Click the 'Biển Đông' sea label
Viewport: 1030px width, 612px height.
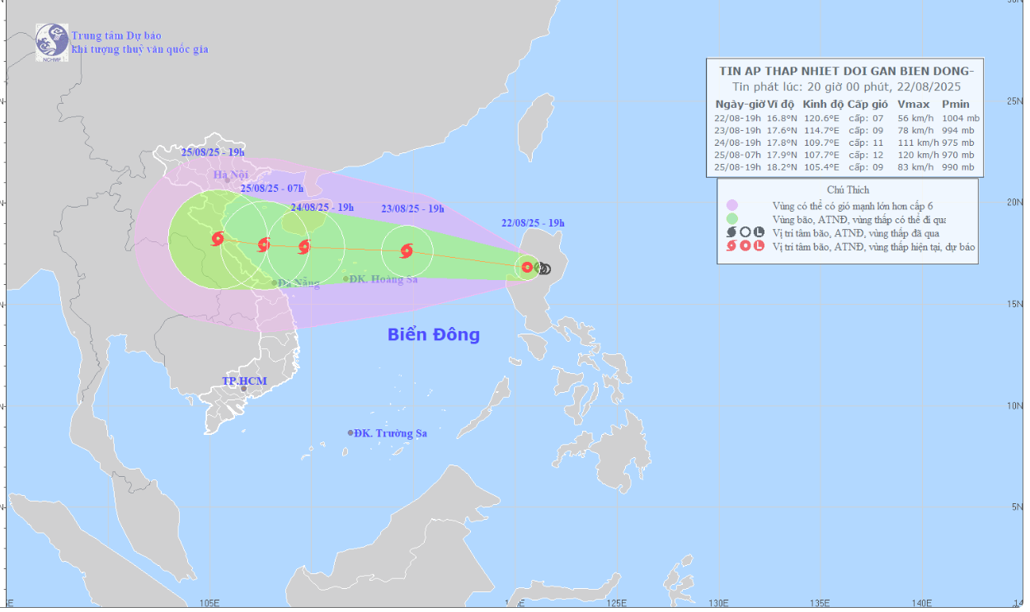(434, 334)
